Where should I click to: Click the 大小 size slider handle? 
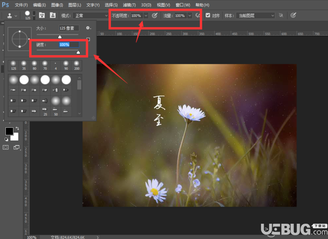point(60,37)
